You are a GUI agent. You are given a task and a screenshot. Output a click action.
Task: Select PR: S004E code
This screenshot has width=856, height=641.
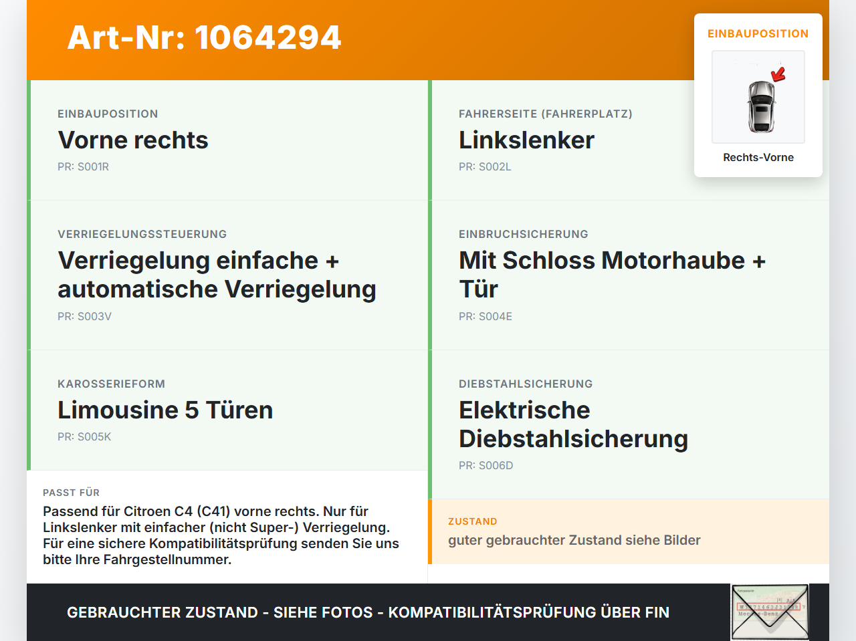pos(486,317)
